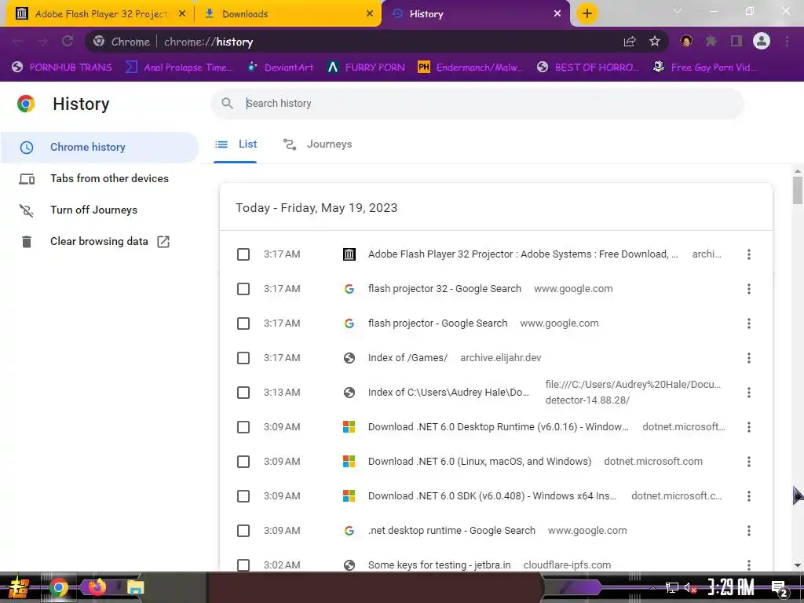
Task: Open flash projector 32 - Google Search link
Action: pos(444,289)
